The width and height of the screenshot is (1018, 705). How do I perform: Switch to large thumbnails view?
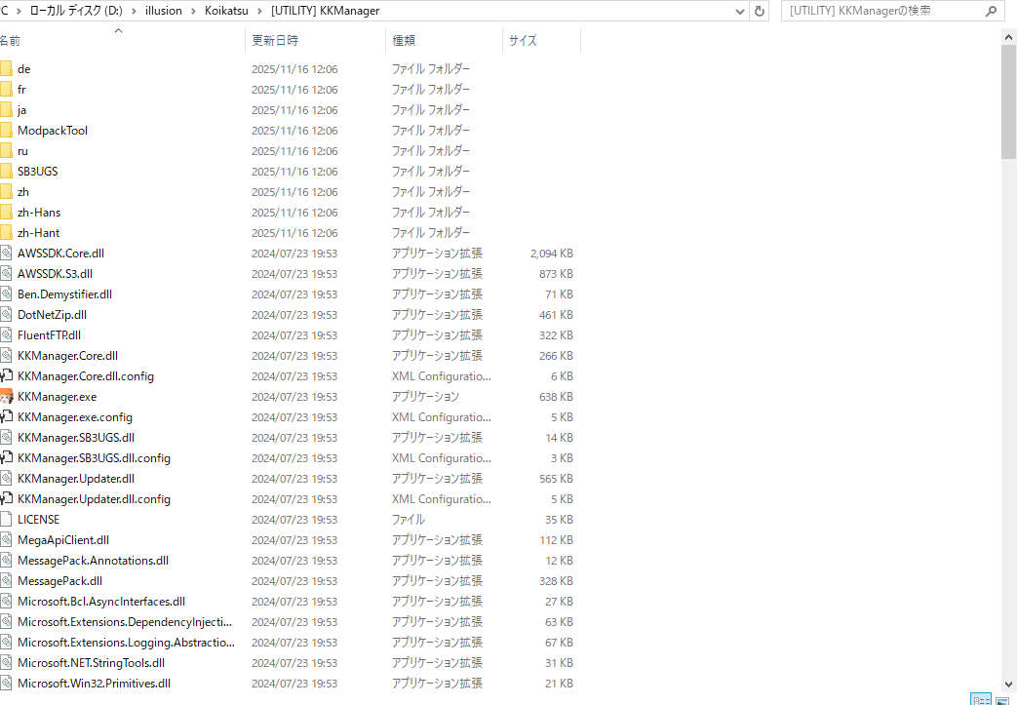[1001, 699]
